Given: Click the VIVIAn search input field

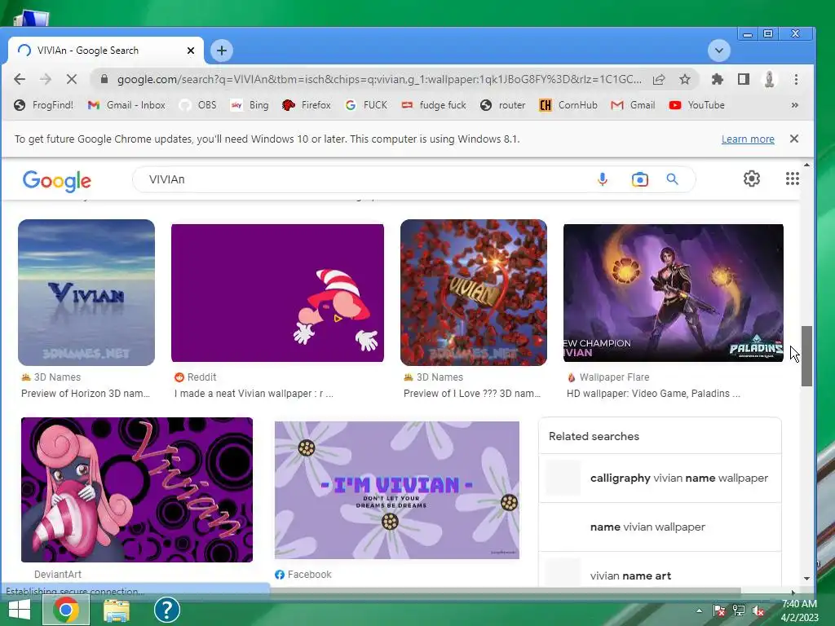Looking at the screenshot, I should (368, 179).
